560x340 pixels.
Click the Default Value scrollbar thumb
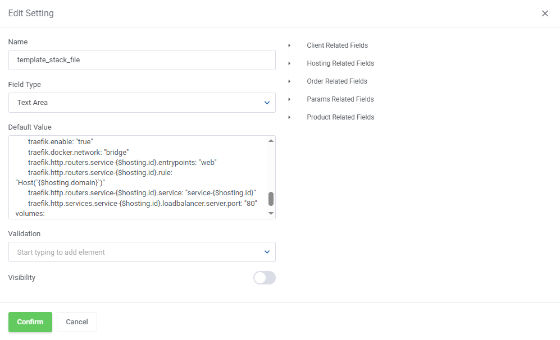(x=271, y=199)
